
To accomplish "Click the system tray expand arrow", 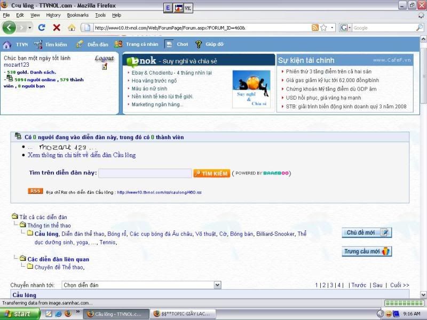I will [x=380, y=314].
